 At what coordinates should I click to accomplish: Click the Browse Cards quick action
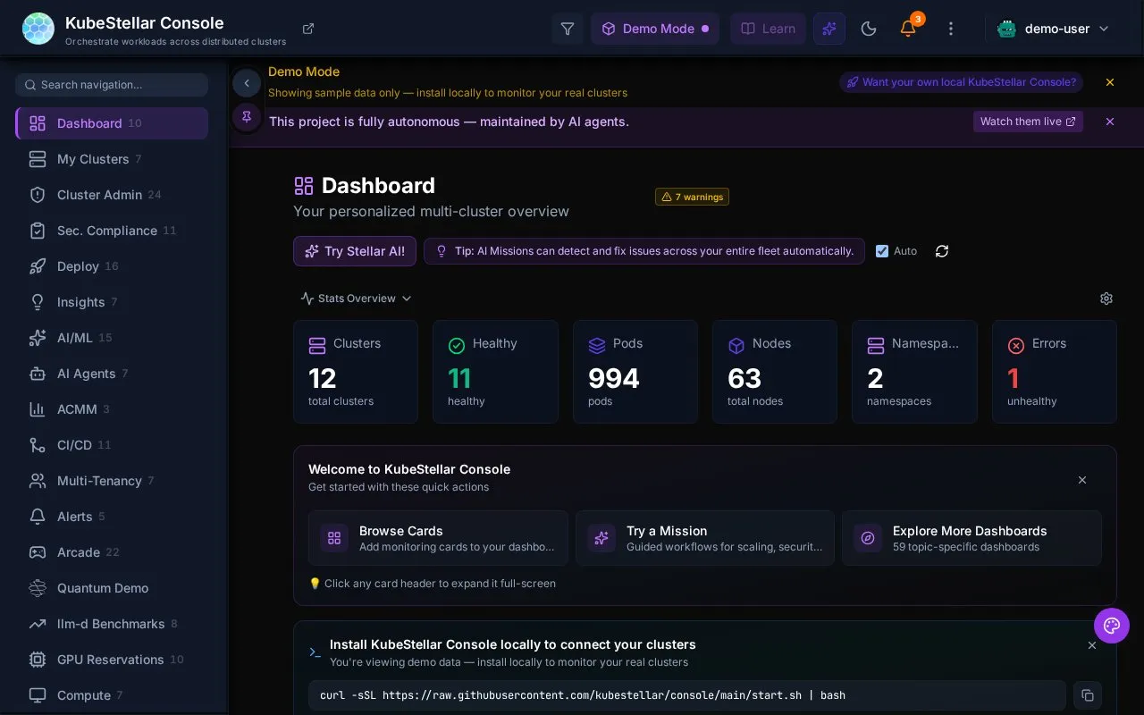(438, 538)
